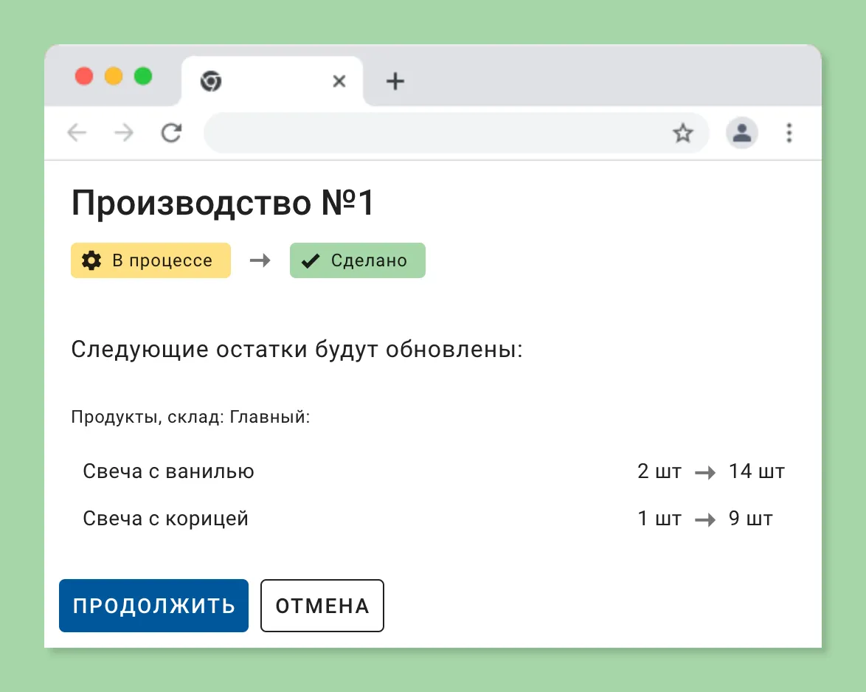Image resolution: width=866 pixels, height=692 pixels.
Task: Click the browser back arrow
Action: tap(77, 133)
